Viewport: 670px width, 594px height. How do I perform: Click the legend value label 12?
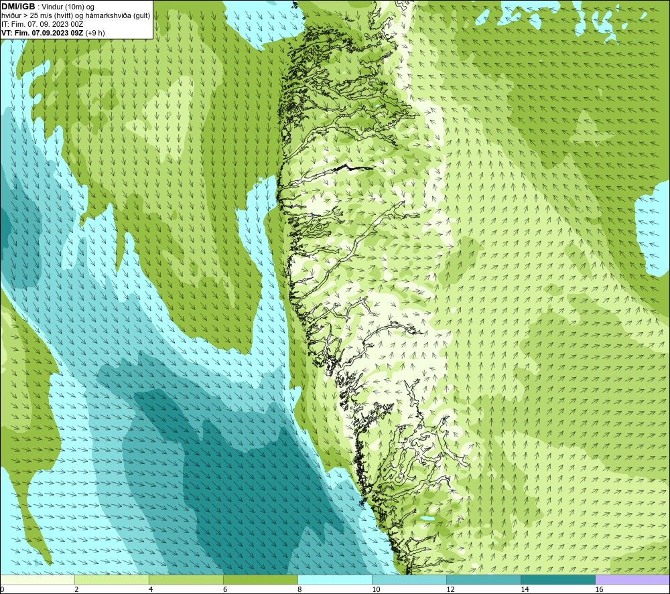[450, 589]
